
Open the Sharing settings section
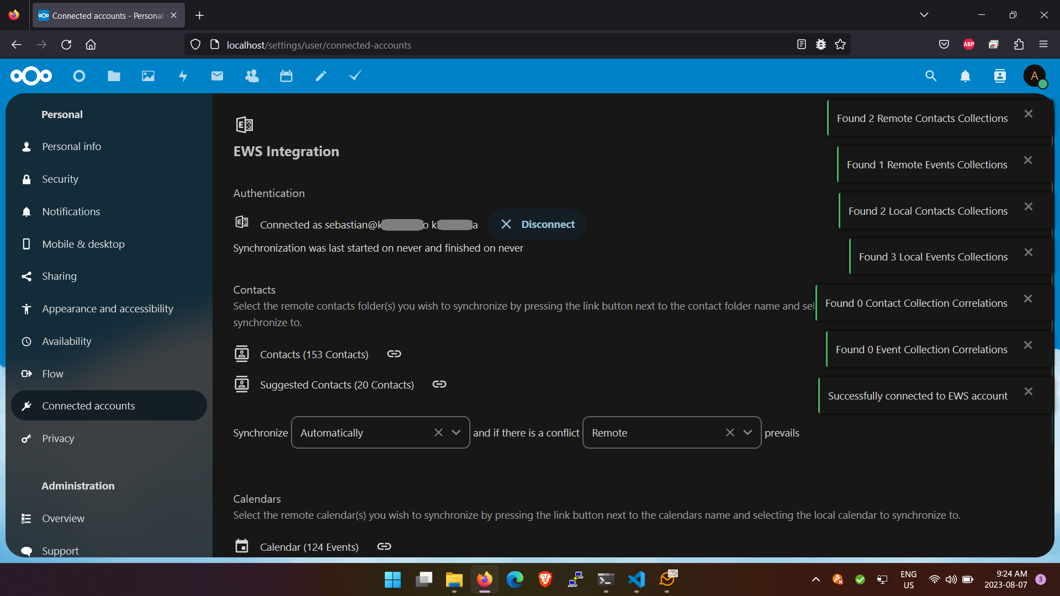59,276
